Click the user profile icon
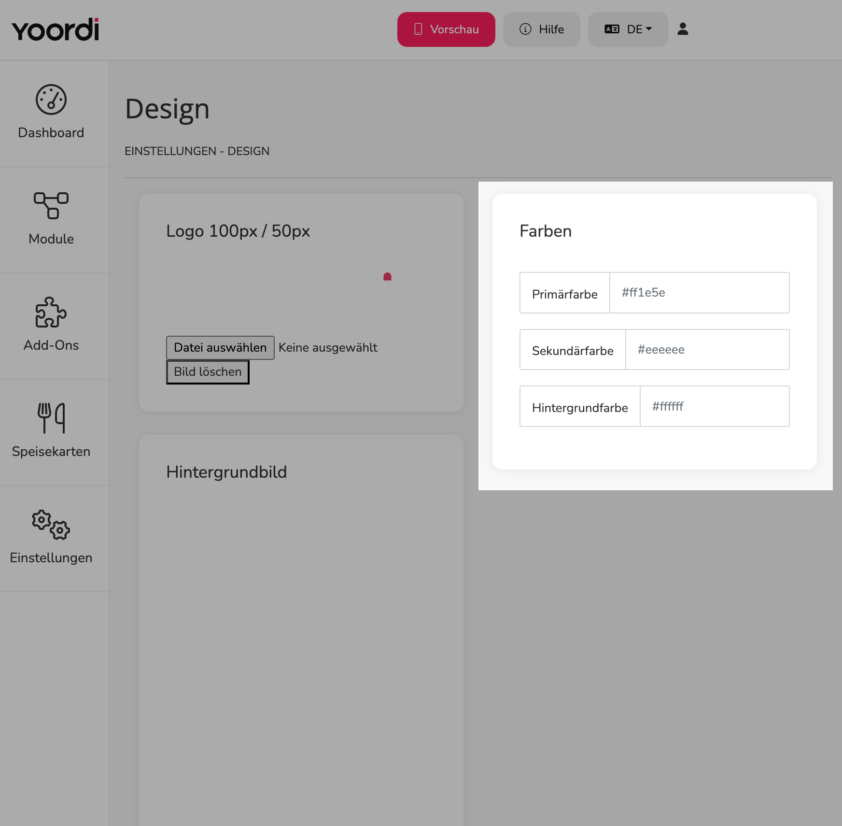Screen dimensions: 842x826 683,29
